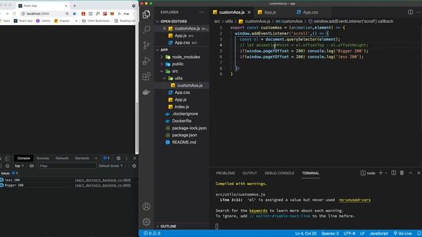Open new terminal launch profile dropdown arrow
Screen dimensions: 422x237
[x=386, y=173]
